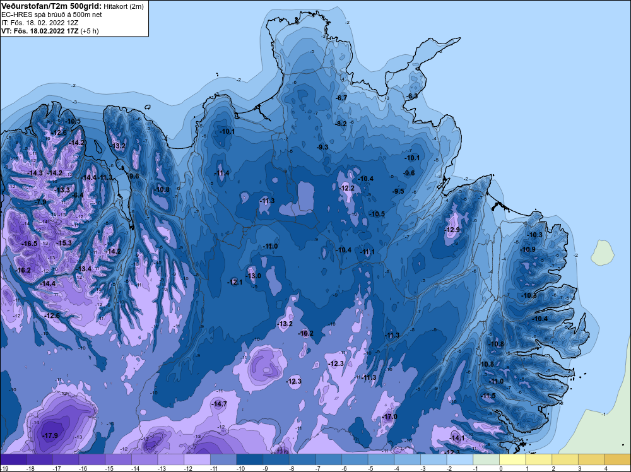Select the -19 color swatch in the legend
The height and width of the screenshot is (472, 631).
(x=14, y=459)
